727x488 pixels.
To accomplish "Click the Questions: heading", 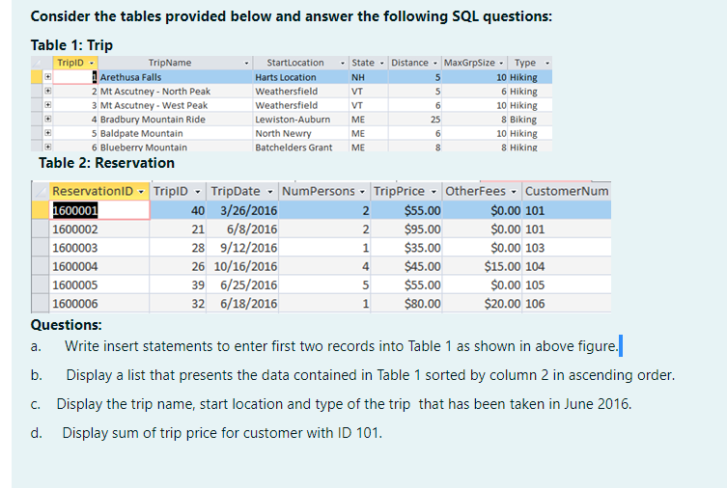I will (x=67, y=325).
